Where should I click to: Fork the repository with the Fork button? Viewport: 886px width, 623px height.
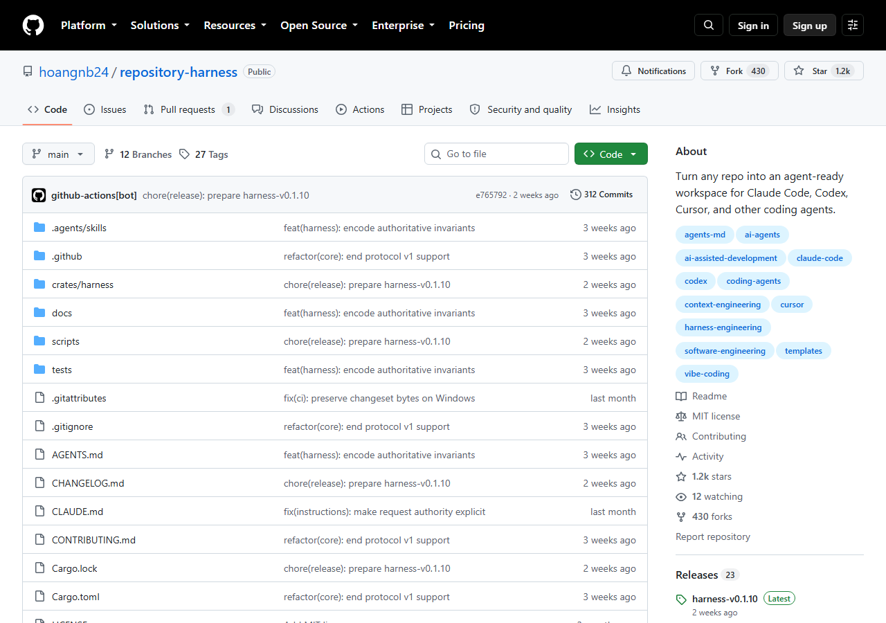click(x=739, y=71)
